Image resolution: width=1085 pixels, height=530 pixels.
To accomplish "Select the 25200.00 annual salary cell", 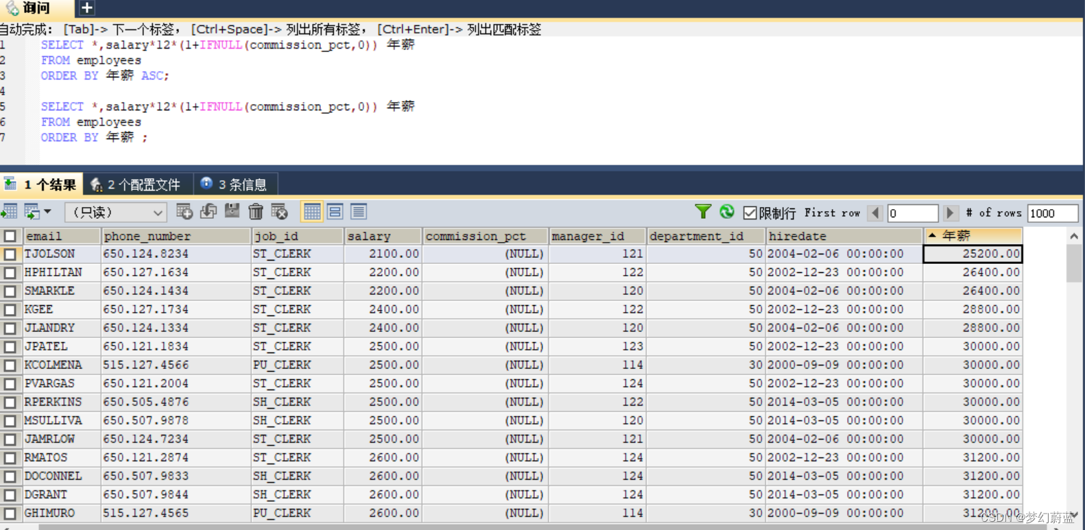I will 973,254.
